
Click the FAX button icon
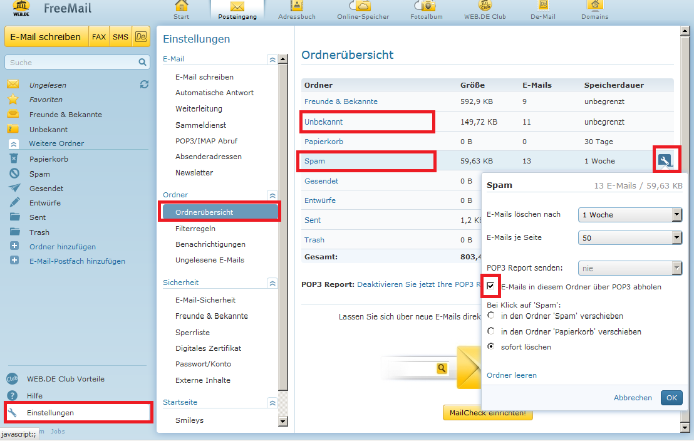tap(99, 37)
